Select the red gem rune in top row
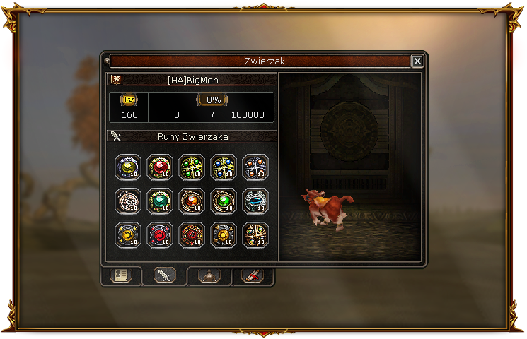Screen dimensions: 527x339 tap(160, 167)
